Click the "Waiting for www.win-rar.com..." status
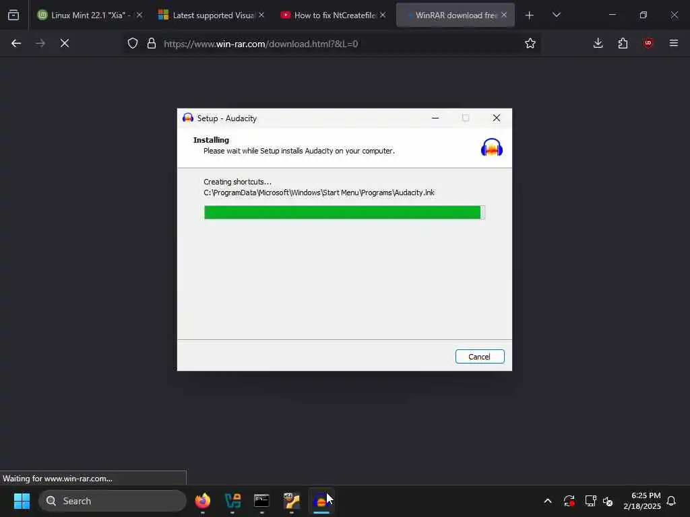690x517 pixels. (58, 479)
